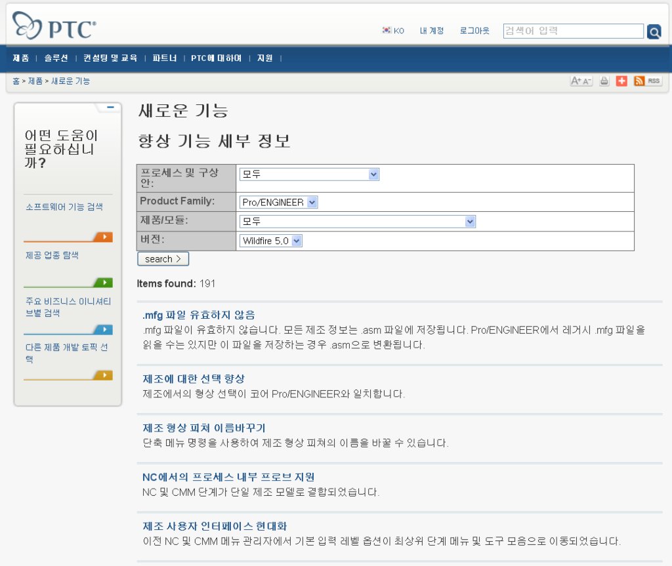Image resolution: width=672 pixels, height=566 pixels.
Task: Click the print page icon
Action: click(x=604, y=81)
